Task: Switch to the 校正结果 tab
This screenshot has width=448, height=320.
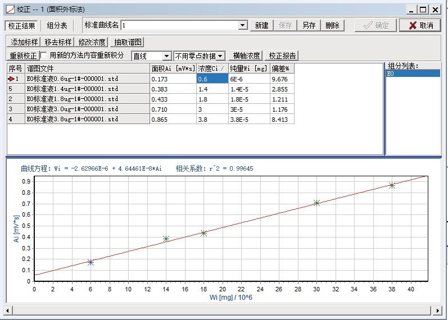Action: (21, 26)
